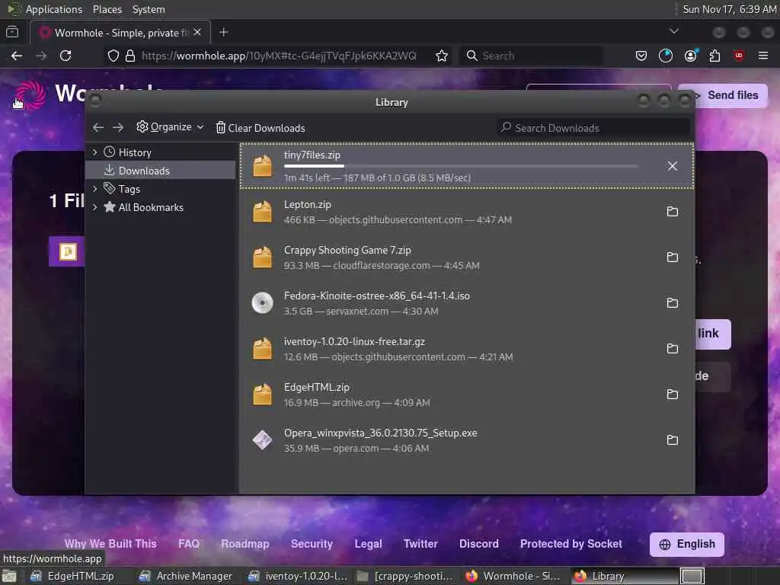This screenshot has width=780, height=585.
Task: Bookmark this page with star icon
Action: tap(441, 56)
